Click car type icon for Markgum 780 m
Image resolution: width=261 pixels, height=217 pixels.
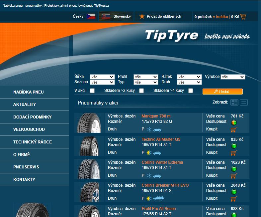(x=157, y=130)
